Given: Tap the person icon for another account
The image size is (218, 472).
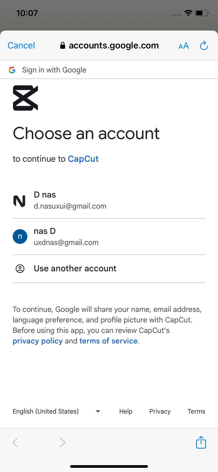Looking at the screenshot, I should (x=20, y=269).
